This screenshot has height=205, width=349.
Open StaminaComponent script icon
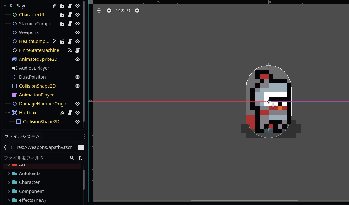(x=70, y=24)
